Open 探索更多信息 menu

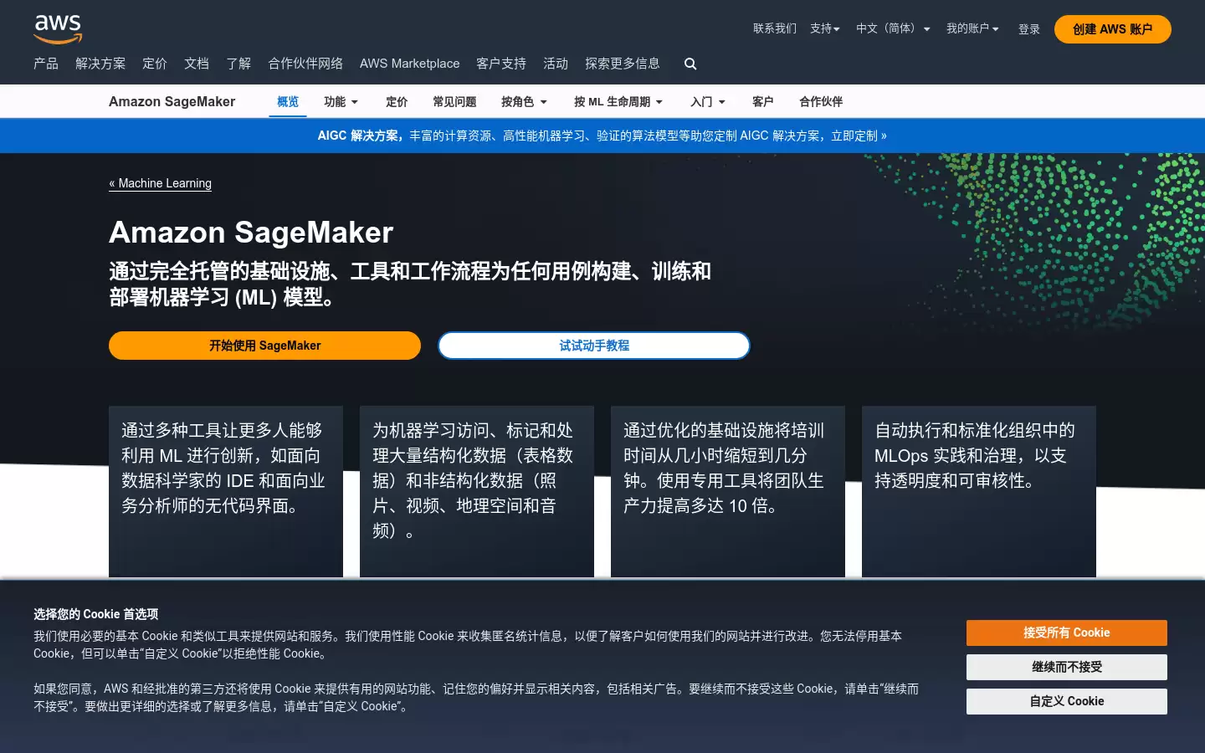point(623,64)
